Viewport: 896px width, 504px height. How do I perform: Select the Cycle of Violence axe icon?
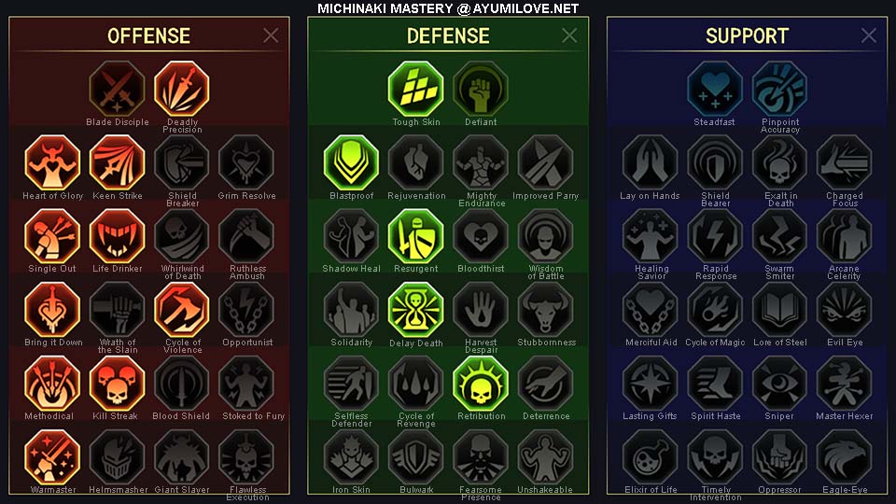[182, 310]
